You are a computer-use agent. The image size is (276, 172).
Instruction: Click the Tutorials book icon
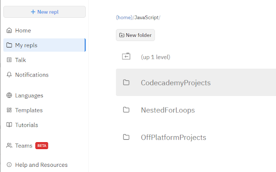tap(9, 125)
